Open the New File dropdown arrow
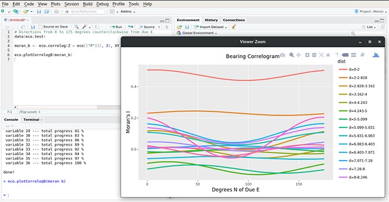 [9, 12]
